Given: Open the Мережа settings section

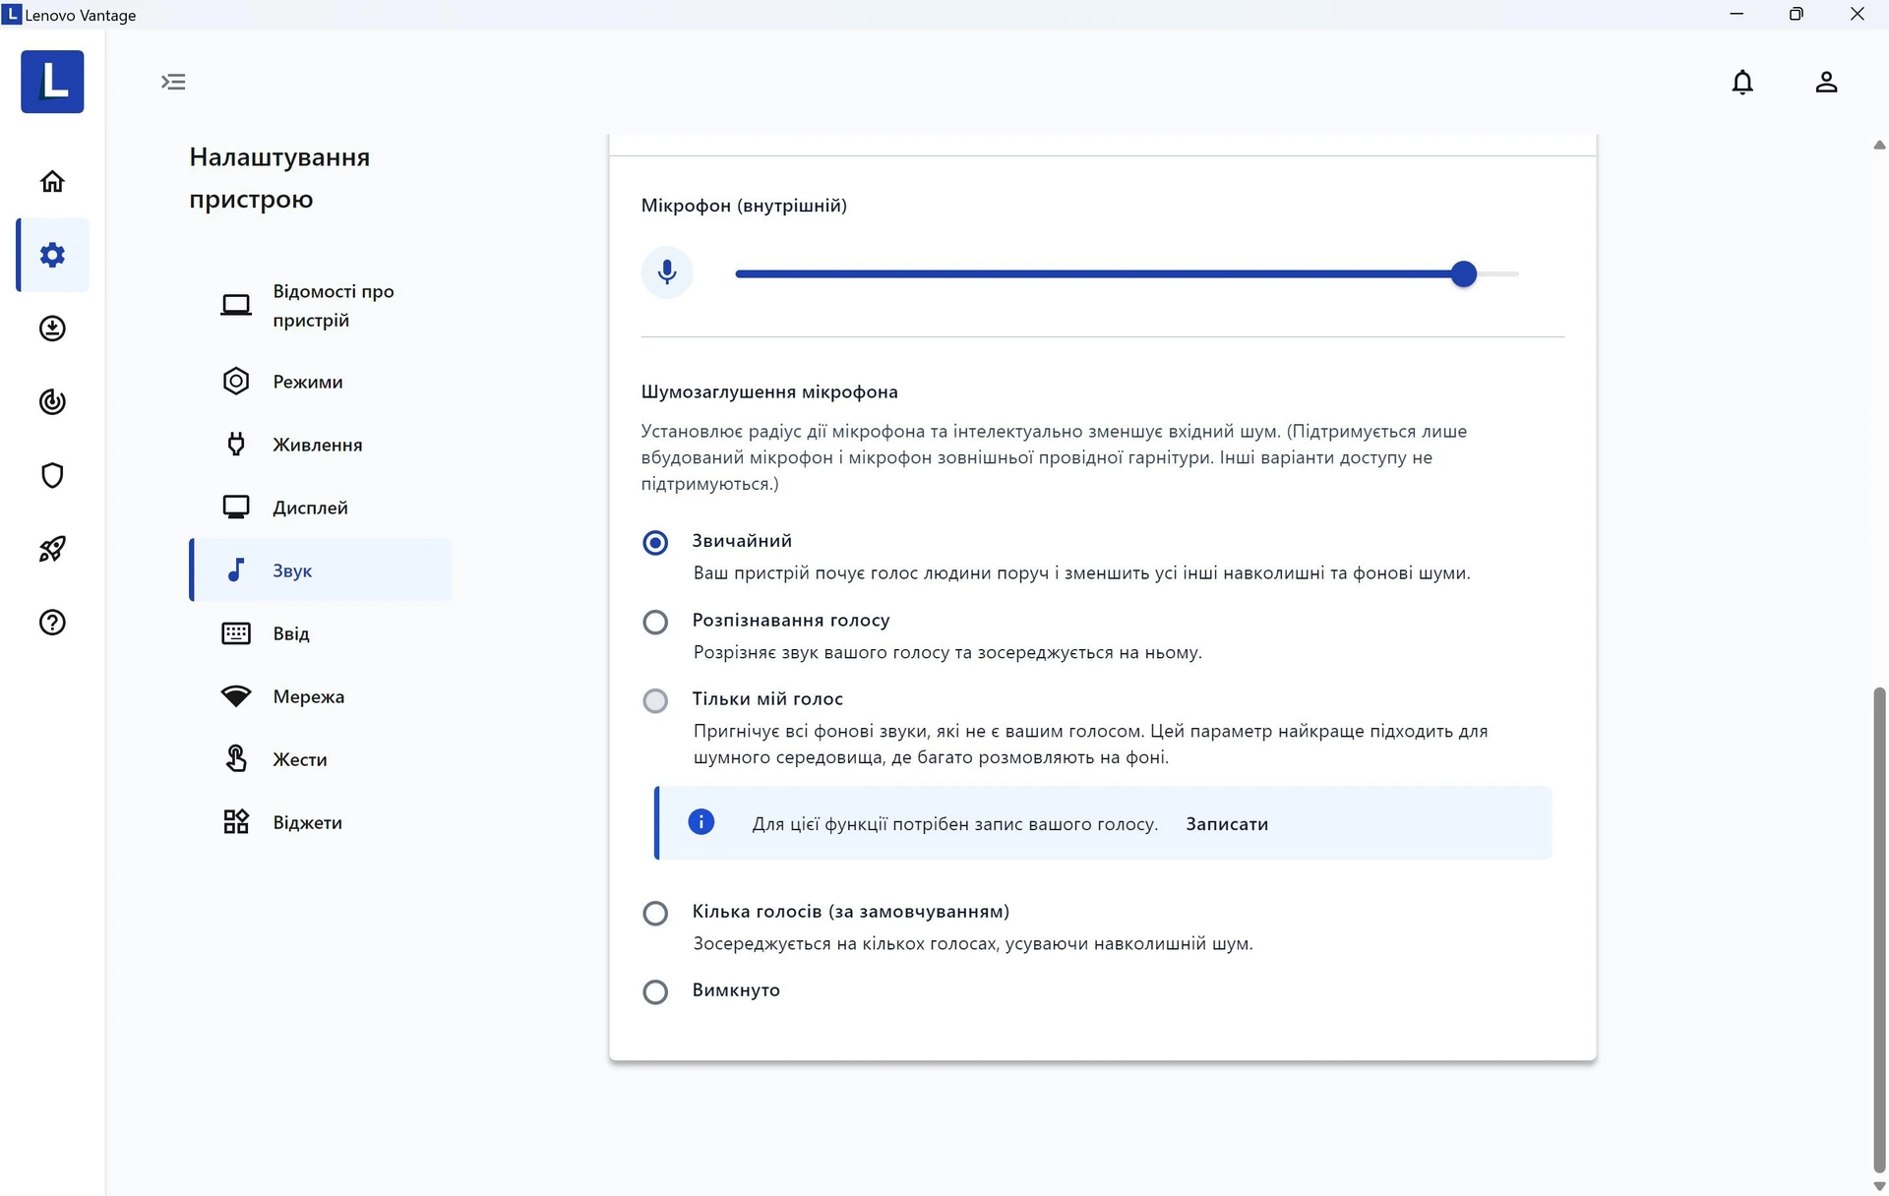Looking at the screenshot, I should point(321,696).
